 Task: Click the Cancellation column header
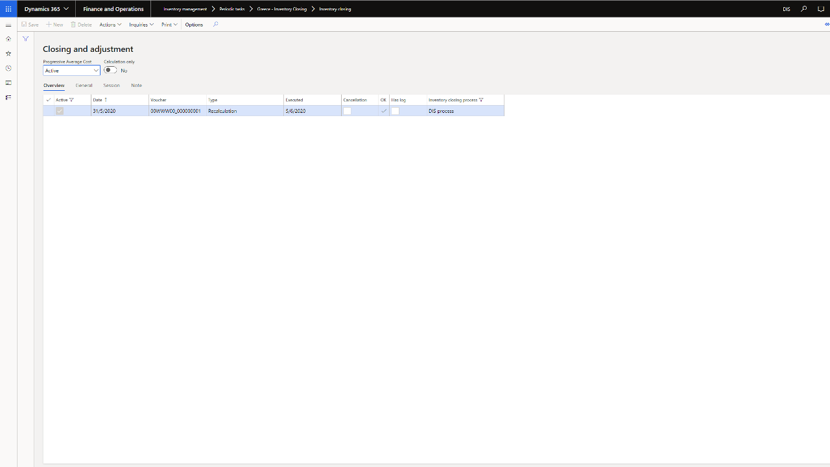click(359, 100)
